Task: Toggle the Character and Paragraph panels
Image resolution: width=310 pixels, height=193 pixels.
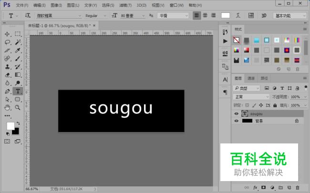Action: click(251, 15)
